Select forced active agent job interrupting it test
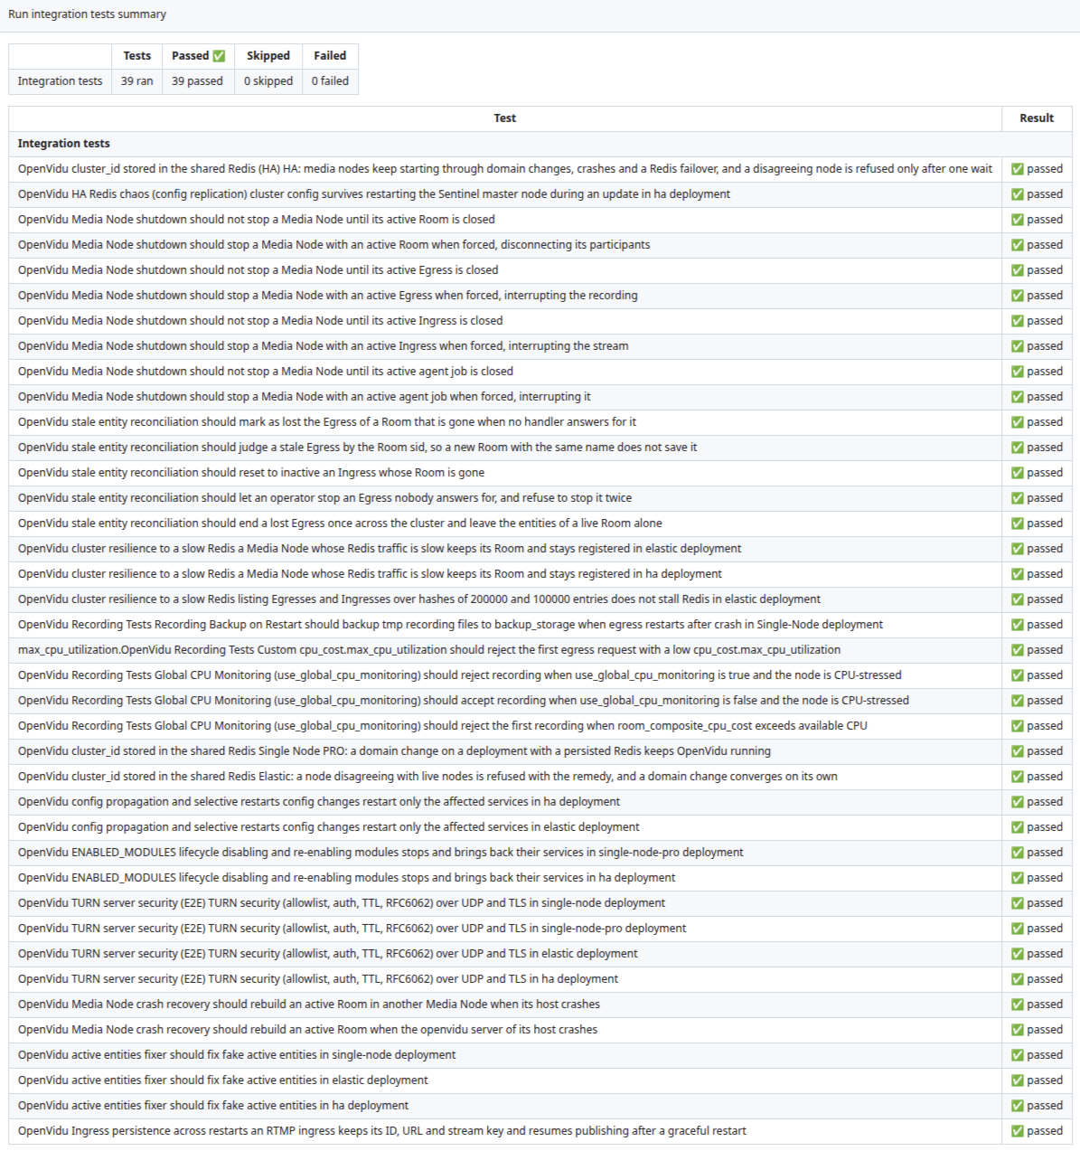The image size is (1080, 1151). 305,397
